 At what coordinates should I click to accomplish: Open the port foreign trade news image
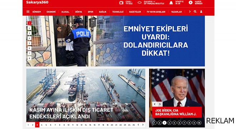(x=86, y=95)
